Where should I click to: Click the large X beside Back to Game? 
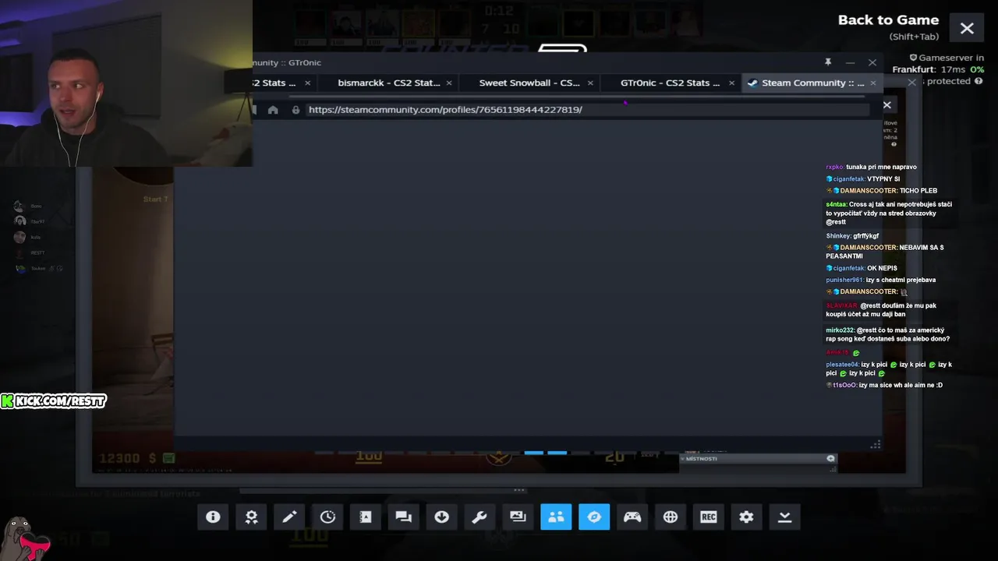967,29
